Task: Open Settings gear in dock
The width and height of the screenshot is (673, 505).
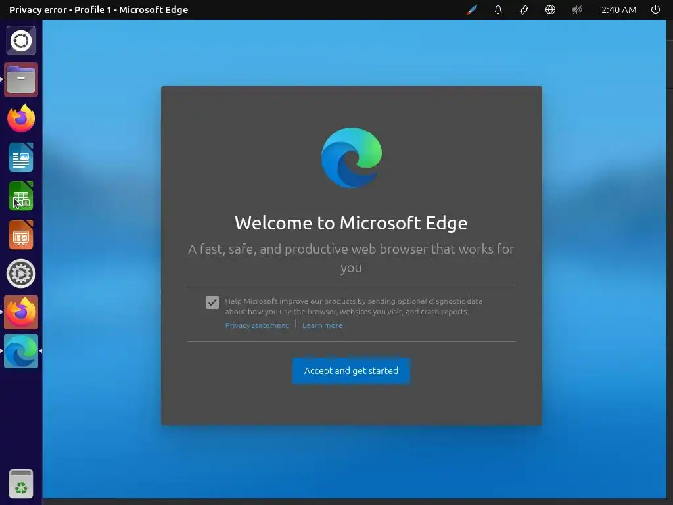Action: 21,274
